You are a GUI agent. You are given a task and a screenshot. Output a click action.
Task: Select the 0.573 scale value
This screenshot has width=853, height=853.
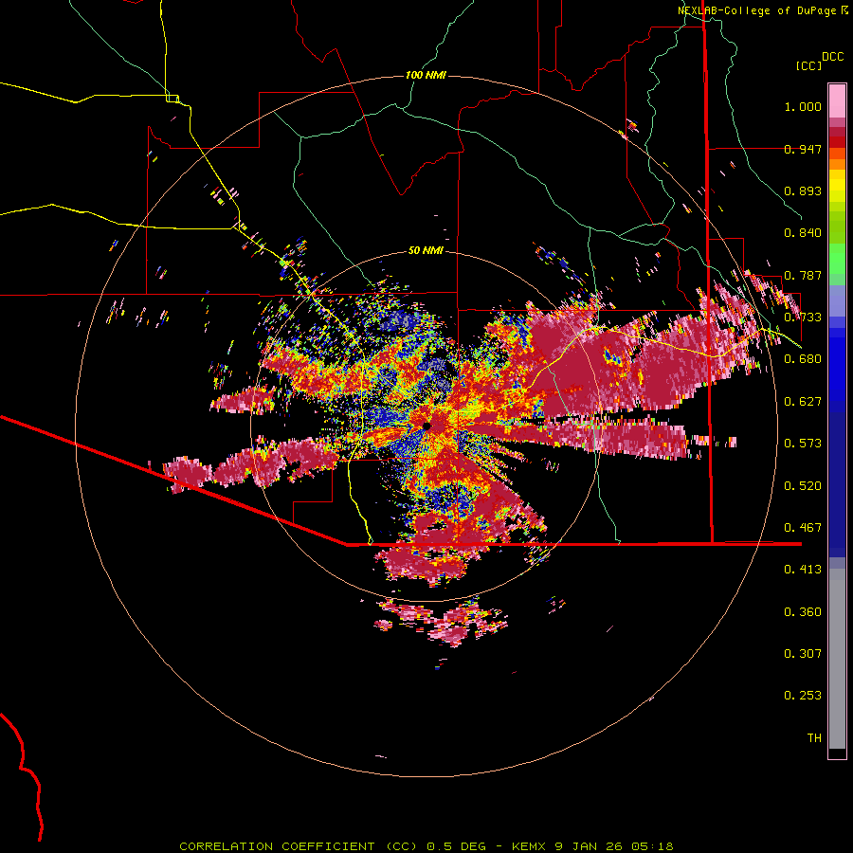[x=803, y=444]
